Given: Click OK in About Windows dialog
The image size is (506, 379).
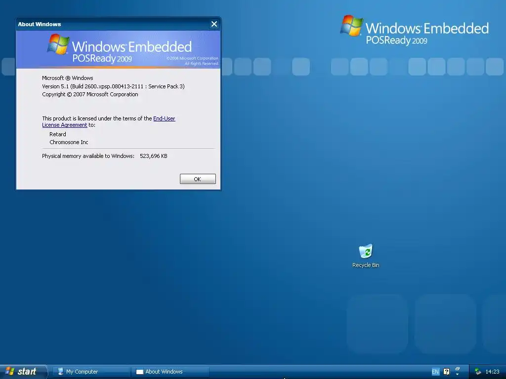Looking at the screenshot, I should [x=198, y=179].
